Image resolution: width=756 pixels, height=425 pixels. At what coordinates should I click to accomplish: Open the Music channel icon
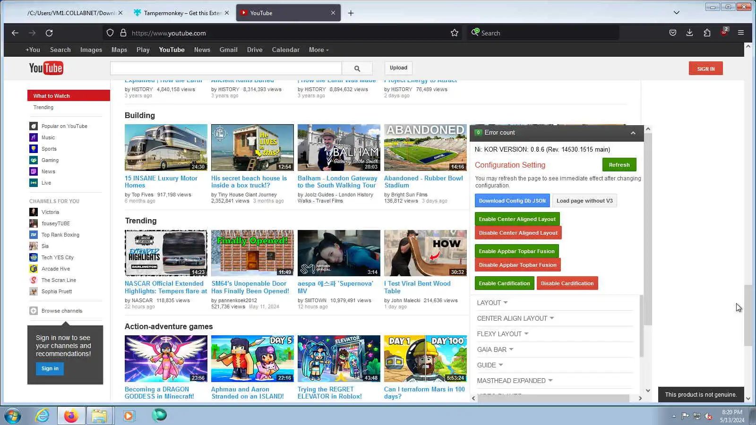pyautogui.click(x=34, y=137)
